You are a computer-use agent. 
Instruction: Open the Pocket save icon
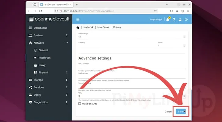171,11
